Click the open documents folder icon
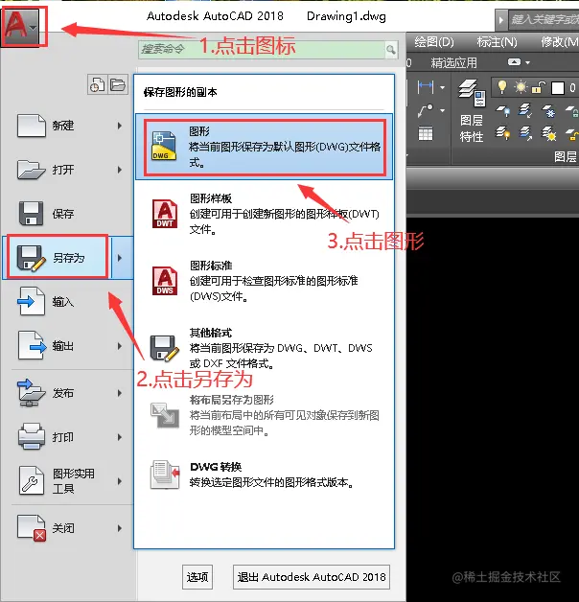 tap(118, 84)
